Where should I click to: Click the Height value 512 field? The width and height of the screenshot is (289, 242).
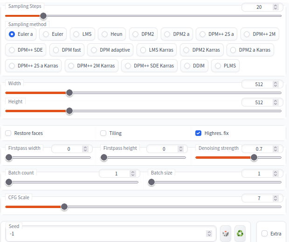click(x=262, y=102)
